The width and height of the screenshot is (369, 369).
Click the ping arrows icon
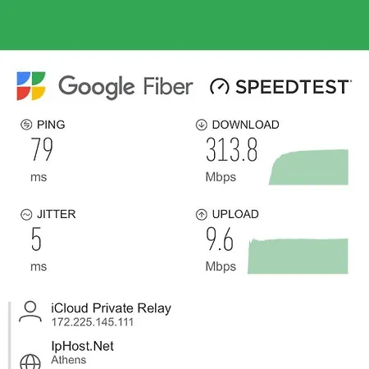click(x=26, y=125)
